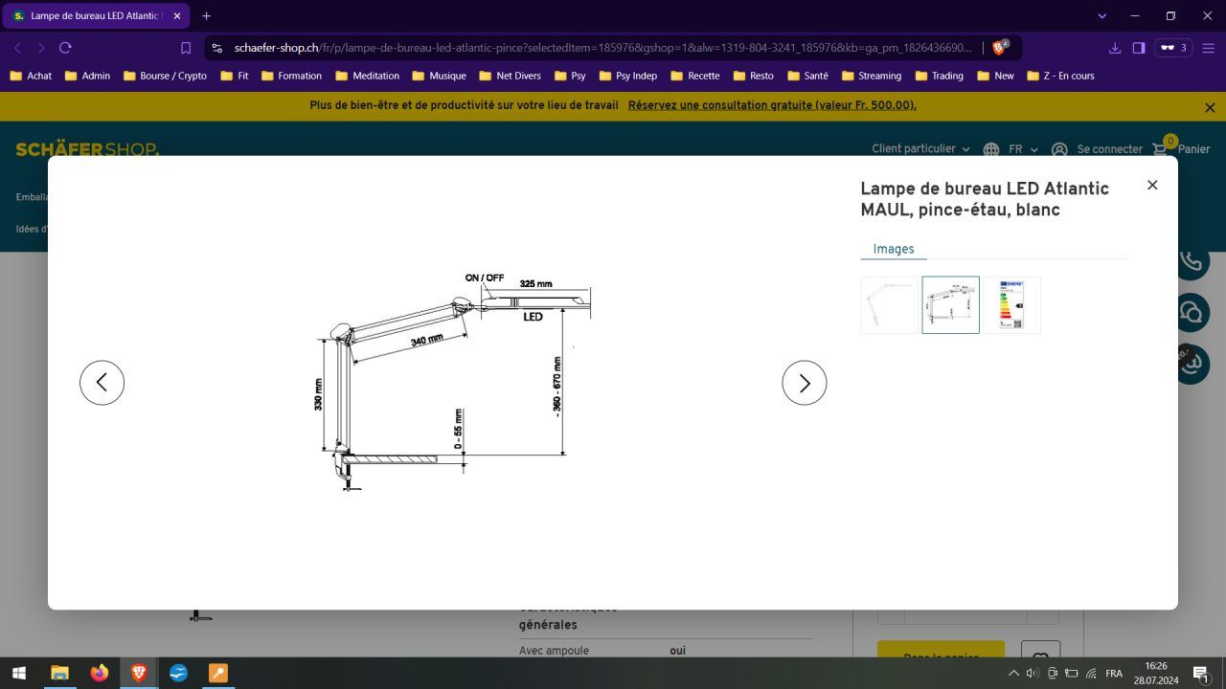Open the Panier shopping cart
Screen dimensions: 1226x689
pos(1181,148)
